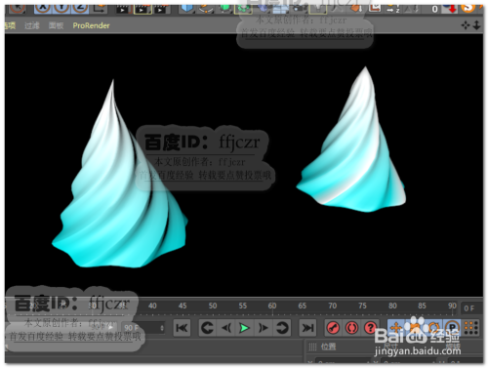
Task: Toggle rotation keyframe recording
Action: pos(433,327)
